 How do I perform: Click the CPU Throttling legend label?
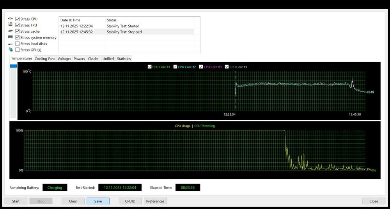[x=204, y=126]
